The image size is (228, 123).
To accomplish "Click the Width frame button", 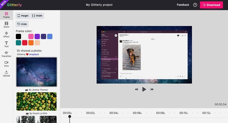I will tap(37, 16).
